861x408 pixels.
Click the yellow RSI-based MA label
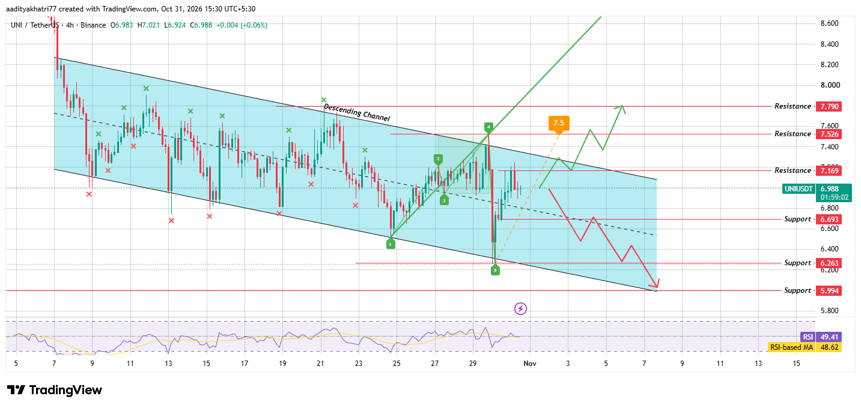tap(791, 347)
